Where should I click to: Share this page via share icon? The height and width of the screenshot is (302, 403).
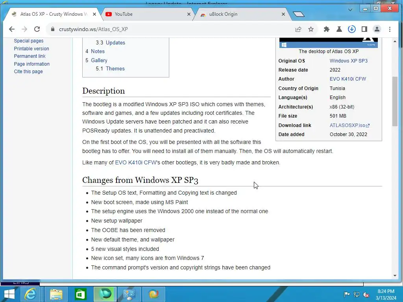[298, 29]
